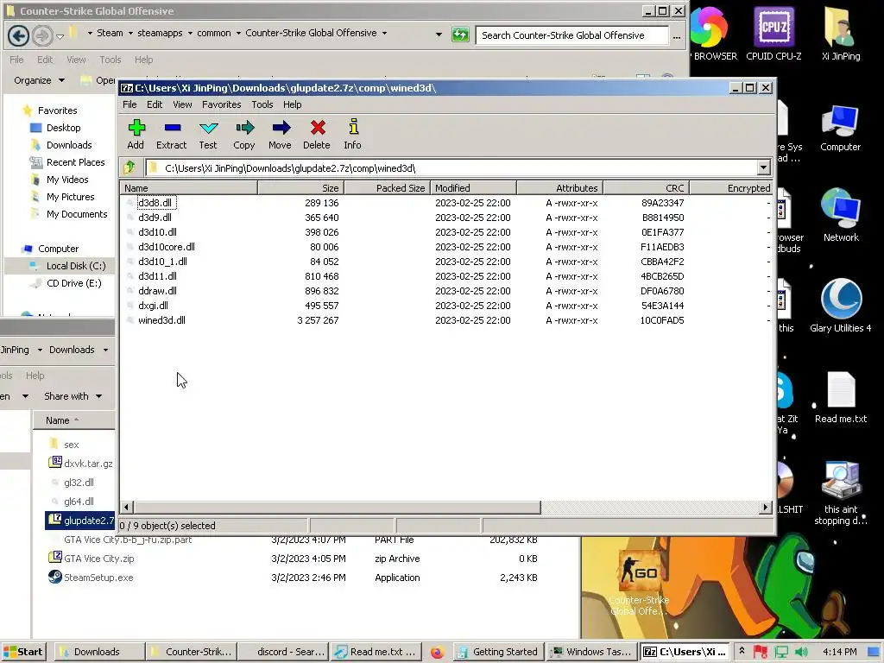The image size is (884, 663).
Task: Click the Back arrow in Counter-Strike Explorer window
Action: point(18,35)
